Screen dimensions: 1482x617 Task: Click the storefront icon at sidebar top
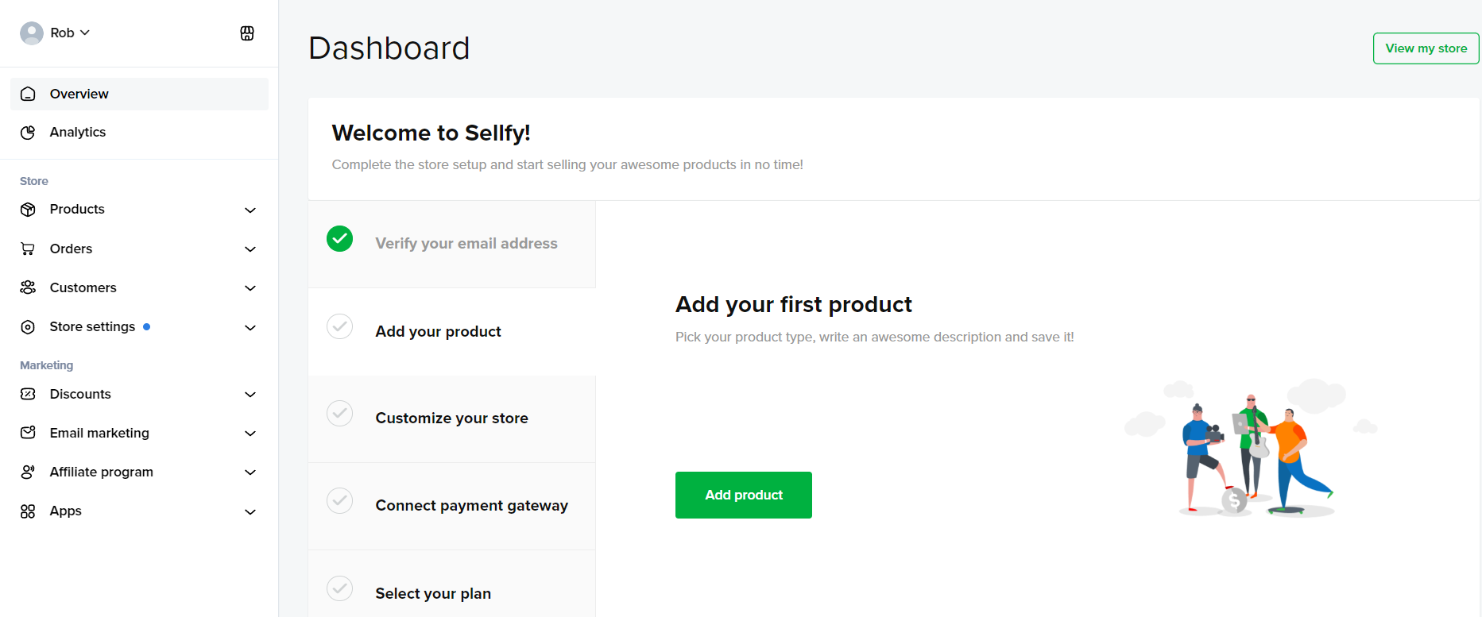coord(247,33)
